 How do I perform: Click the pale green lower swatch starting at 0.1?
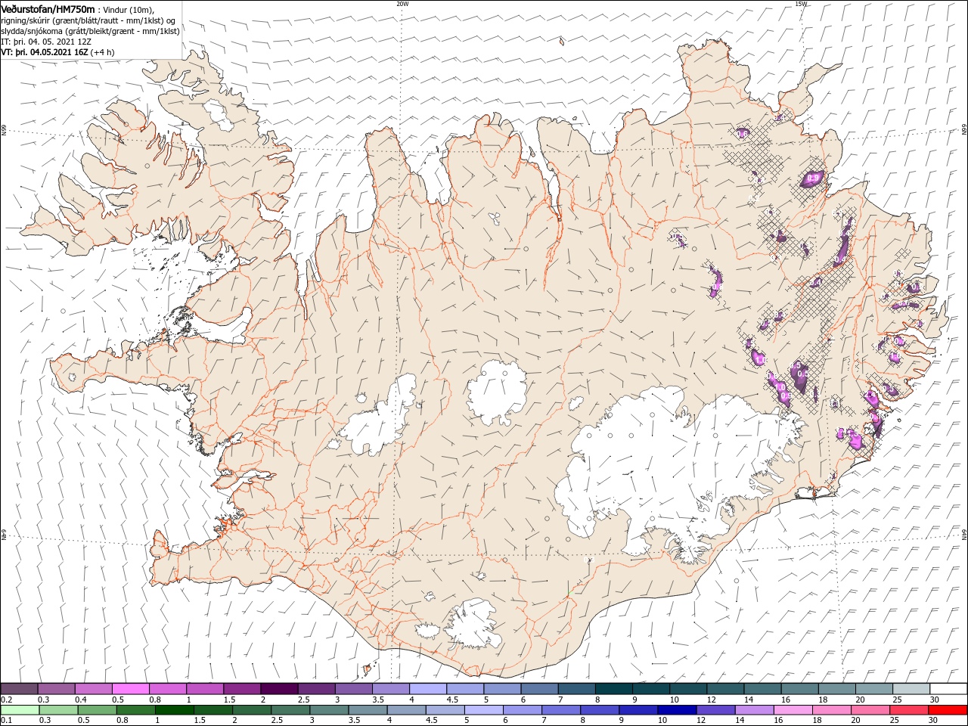tap(20, 710)
